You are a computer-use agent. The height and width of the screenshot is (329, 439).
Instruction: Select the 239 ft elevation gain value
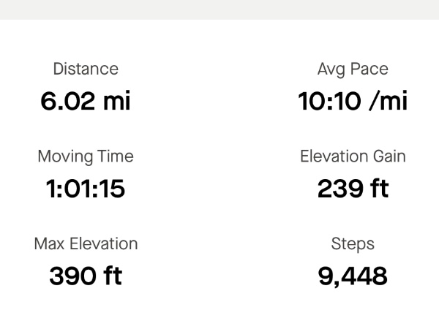pyautogui.click(x=353, y=189)
